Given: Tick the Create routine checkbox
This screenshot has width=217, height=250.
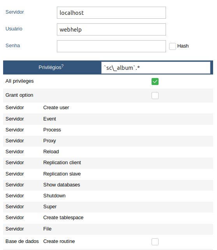Looking at the screenshot, I should coord(155,242).
